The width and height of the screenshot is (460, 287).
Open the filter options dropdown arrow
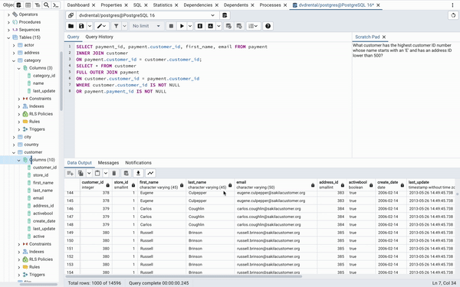click(124, 26)
